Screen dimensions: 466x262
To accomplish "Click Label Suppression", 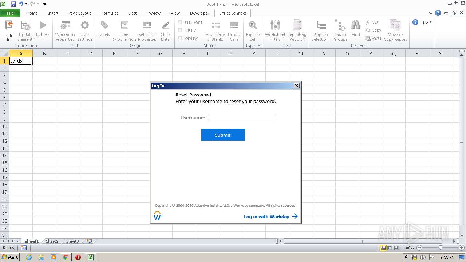I will [124, 31].
